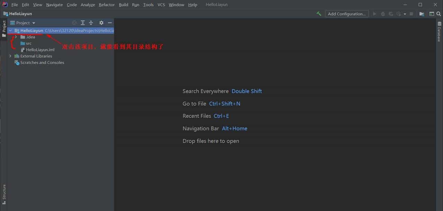This screenshot has height=211, width=443.
Task: Toggle the Database tool window button
Action: click(439, 32)
